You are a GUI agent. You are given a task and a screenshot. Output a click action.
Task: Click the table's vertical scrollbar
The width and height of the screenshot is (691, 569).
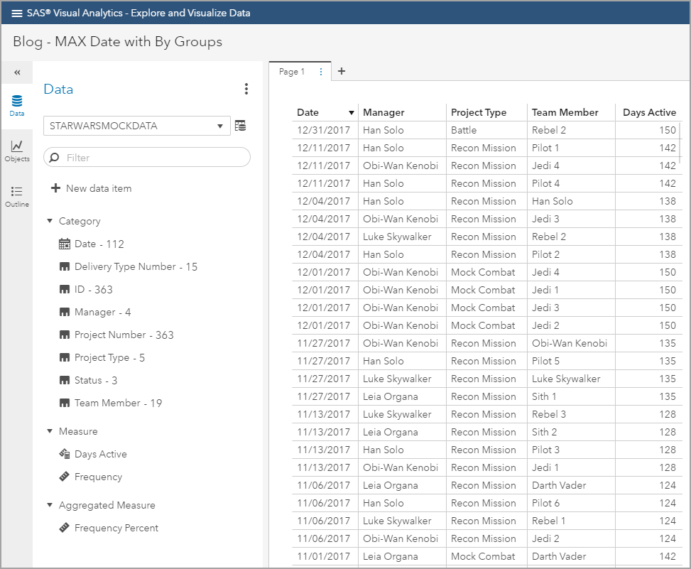(x=680, y=141)
